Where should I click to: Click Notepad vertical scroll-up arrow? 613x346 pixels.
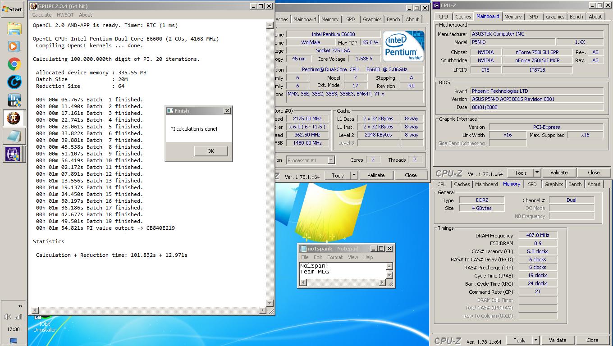(389, 266)
